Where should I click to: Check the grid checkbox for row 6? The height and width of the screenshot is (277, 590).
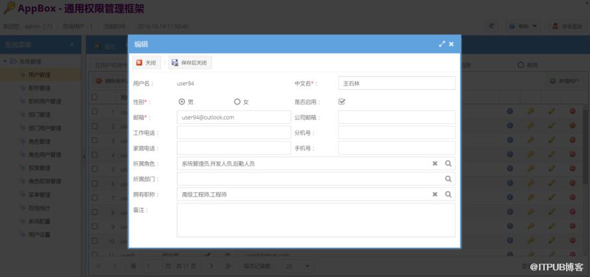[x=94, y=184]
